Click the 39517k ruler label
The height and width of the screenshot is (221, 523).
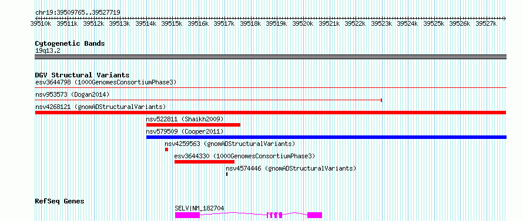(224, 23)
